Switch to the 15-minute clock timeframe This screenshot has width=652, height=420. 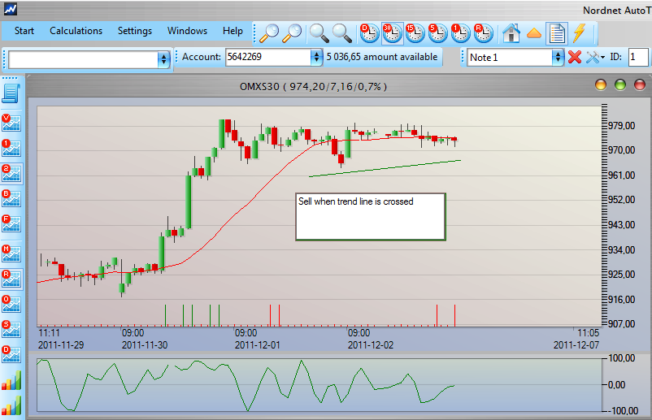click(415, 32)
